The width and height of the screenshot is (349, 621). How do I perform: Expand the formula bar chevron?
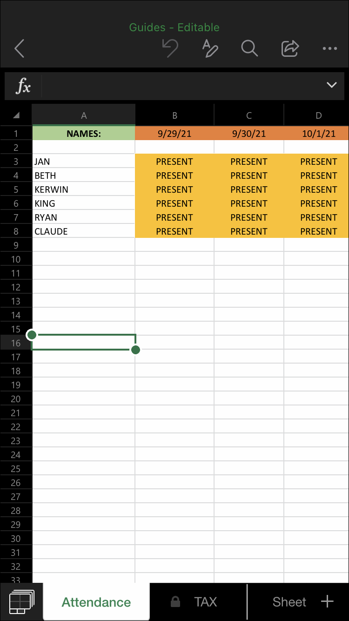tap(331, 85)
